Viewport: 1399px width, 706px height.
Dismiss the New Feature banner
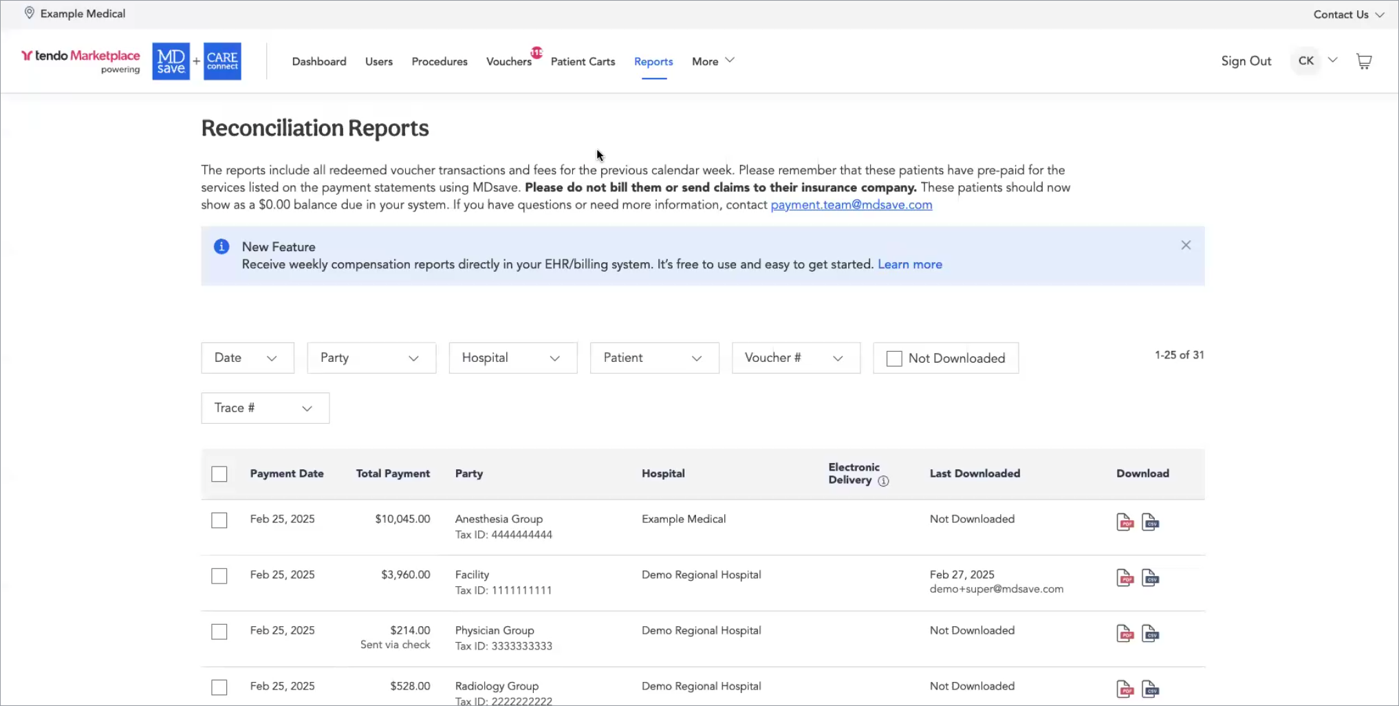1185,246
